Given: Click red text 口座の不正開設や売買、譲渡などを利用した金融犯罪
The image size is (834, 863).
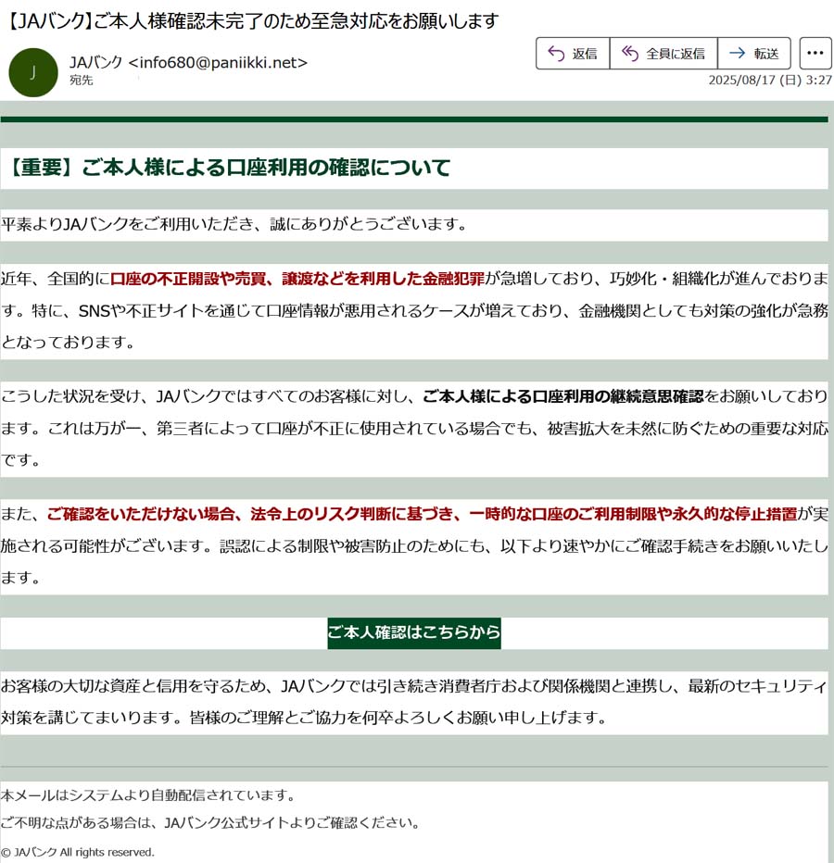Looking at the screenshot, I should point(297,279).
